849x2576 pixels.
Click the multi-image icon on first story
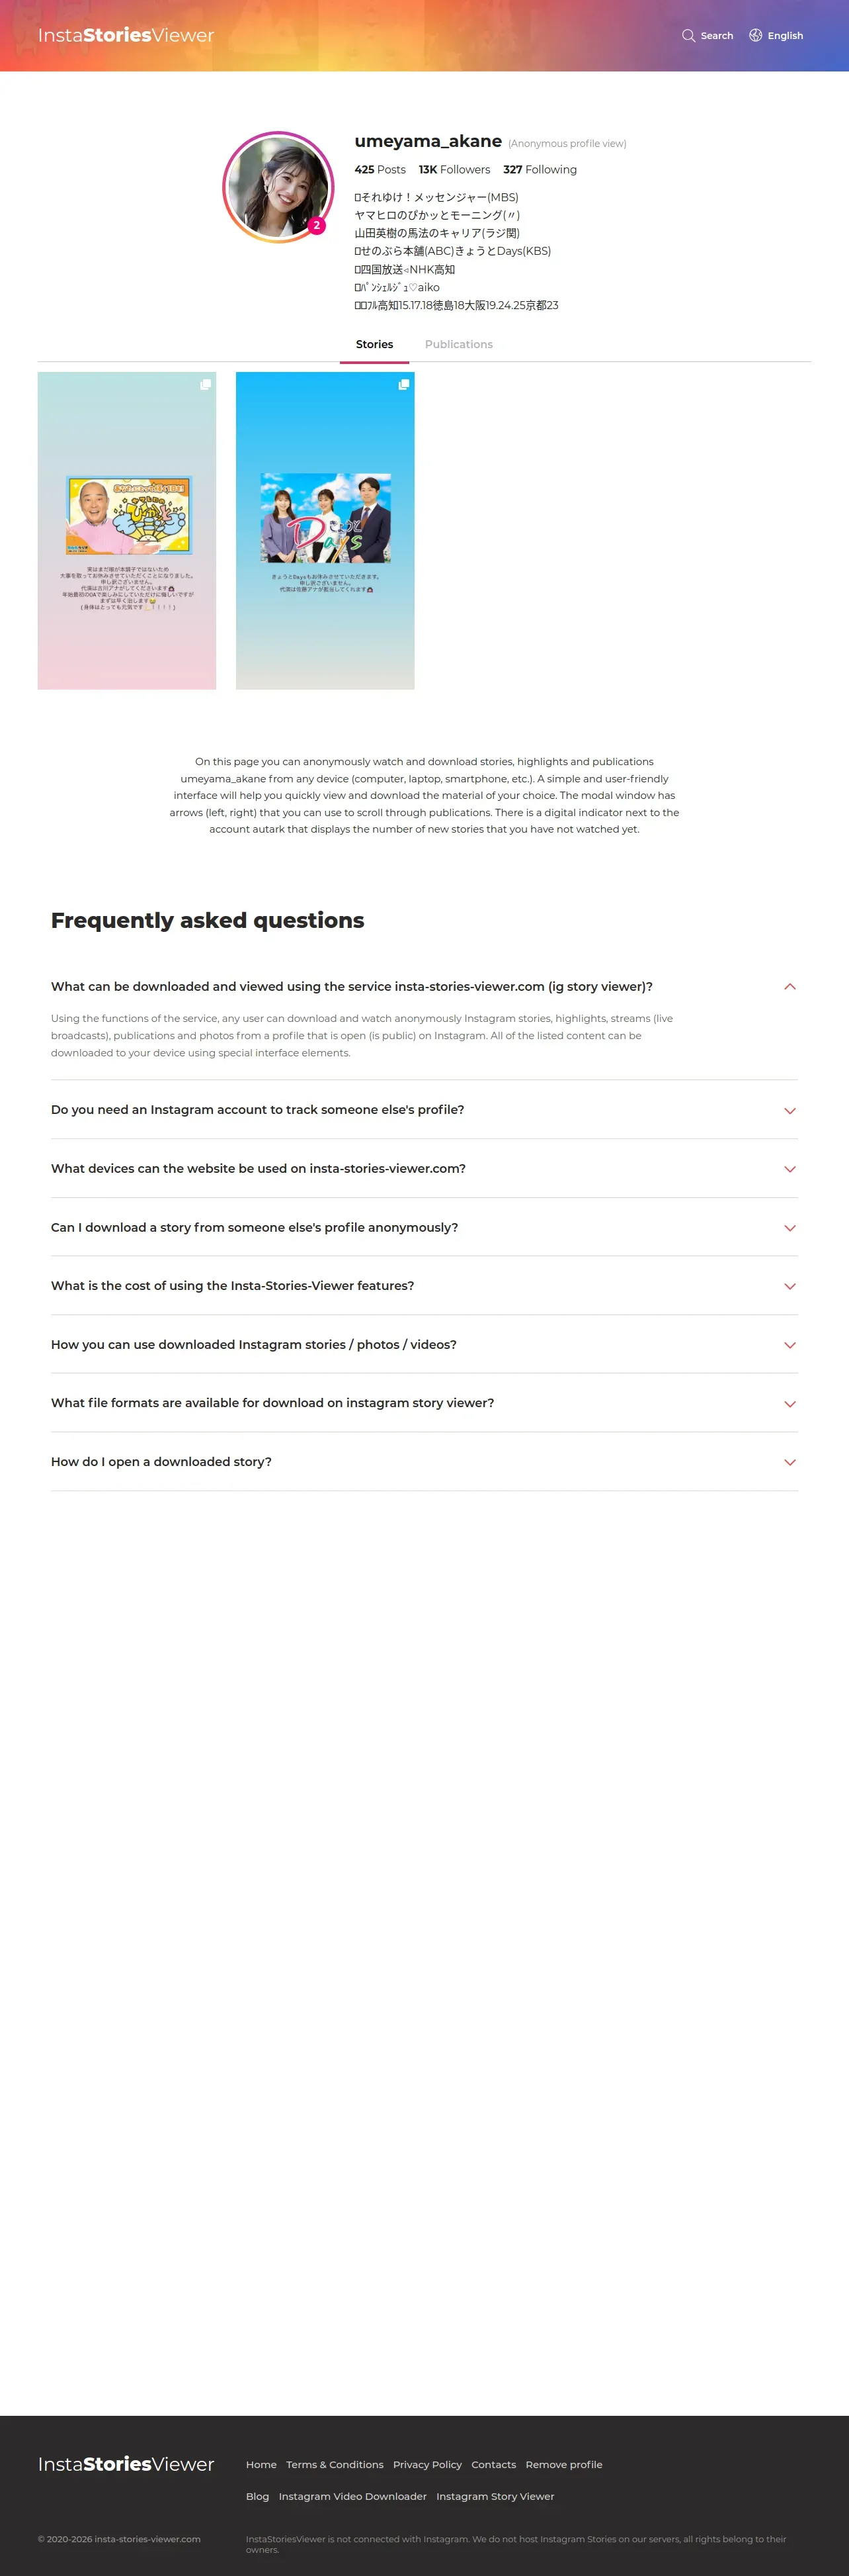(205, 385)
